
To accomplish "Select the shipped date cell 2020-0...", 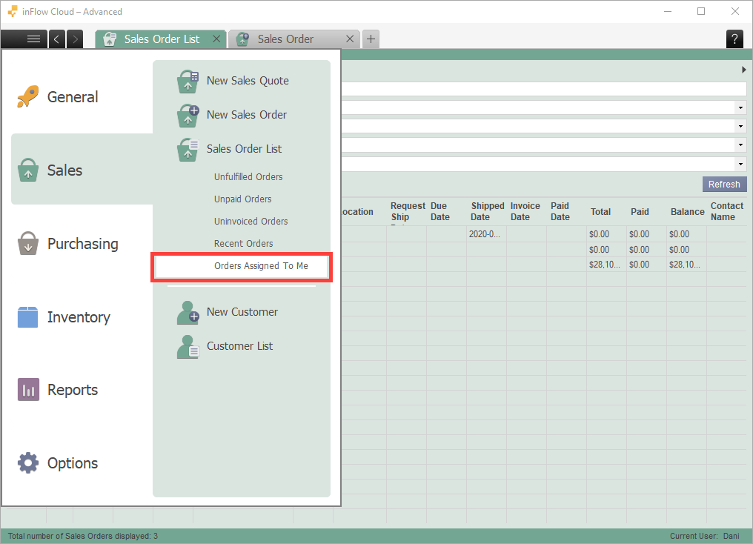I will [486, 234].
